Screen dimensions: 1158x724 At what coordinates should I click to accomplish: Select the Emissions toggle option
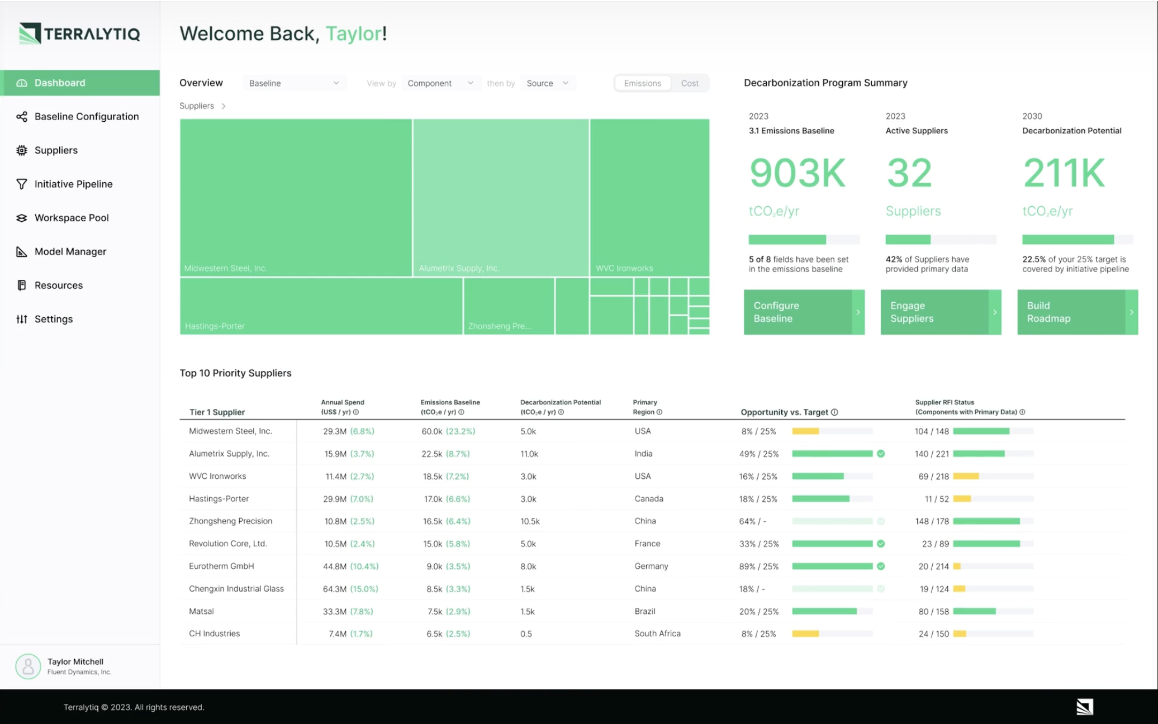(642, 83)
